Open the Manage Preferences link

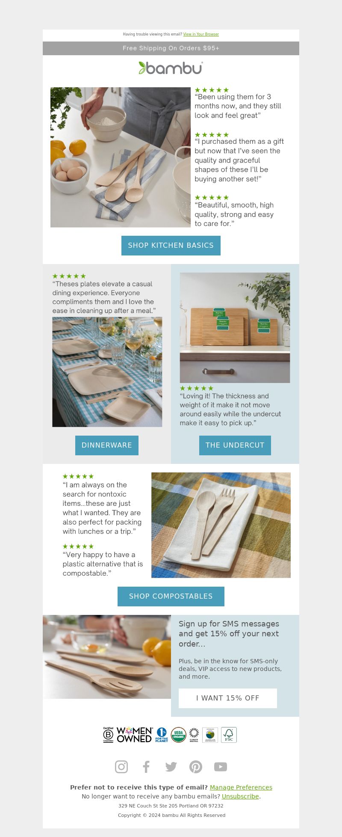click(241, 787)
